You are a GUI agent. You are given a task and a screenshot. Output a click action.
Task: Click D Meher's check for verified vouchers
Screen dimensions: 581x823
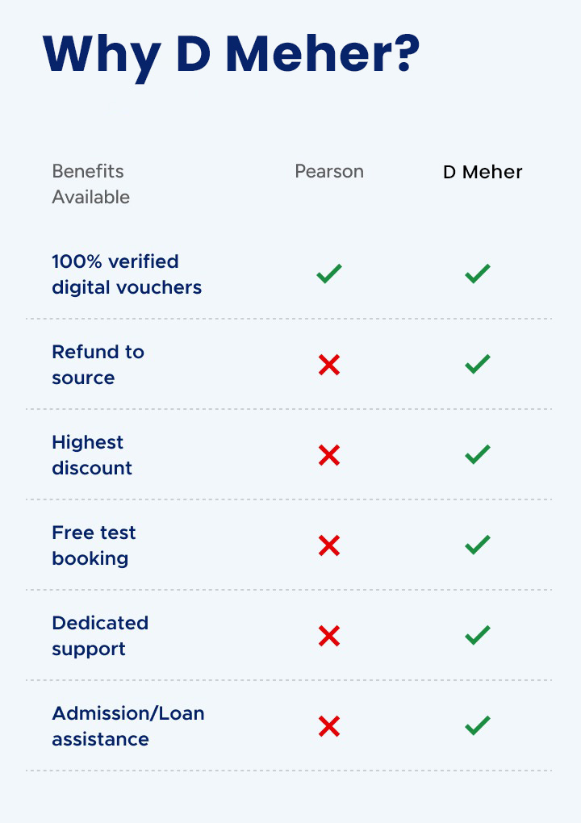pos(478,274)
